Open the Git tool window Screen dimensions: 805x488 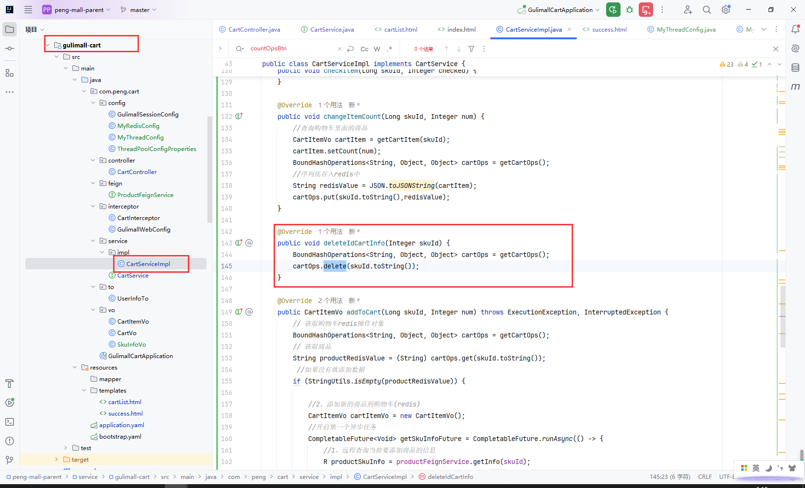pos(10,460)
